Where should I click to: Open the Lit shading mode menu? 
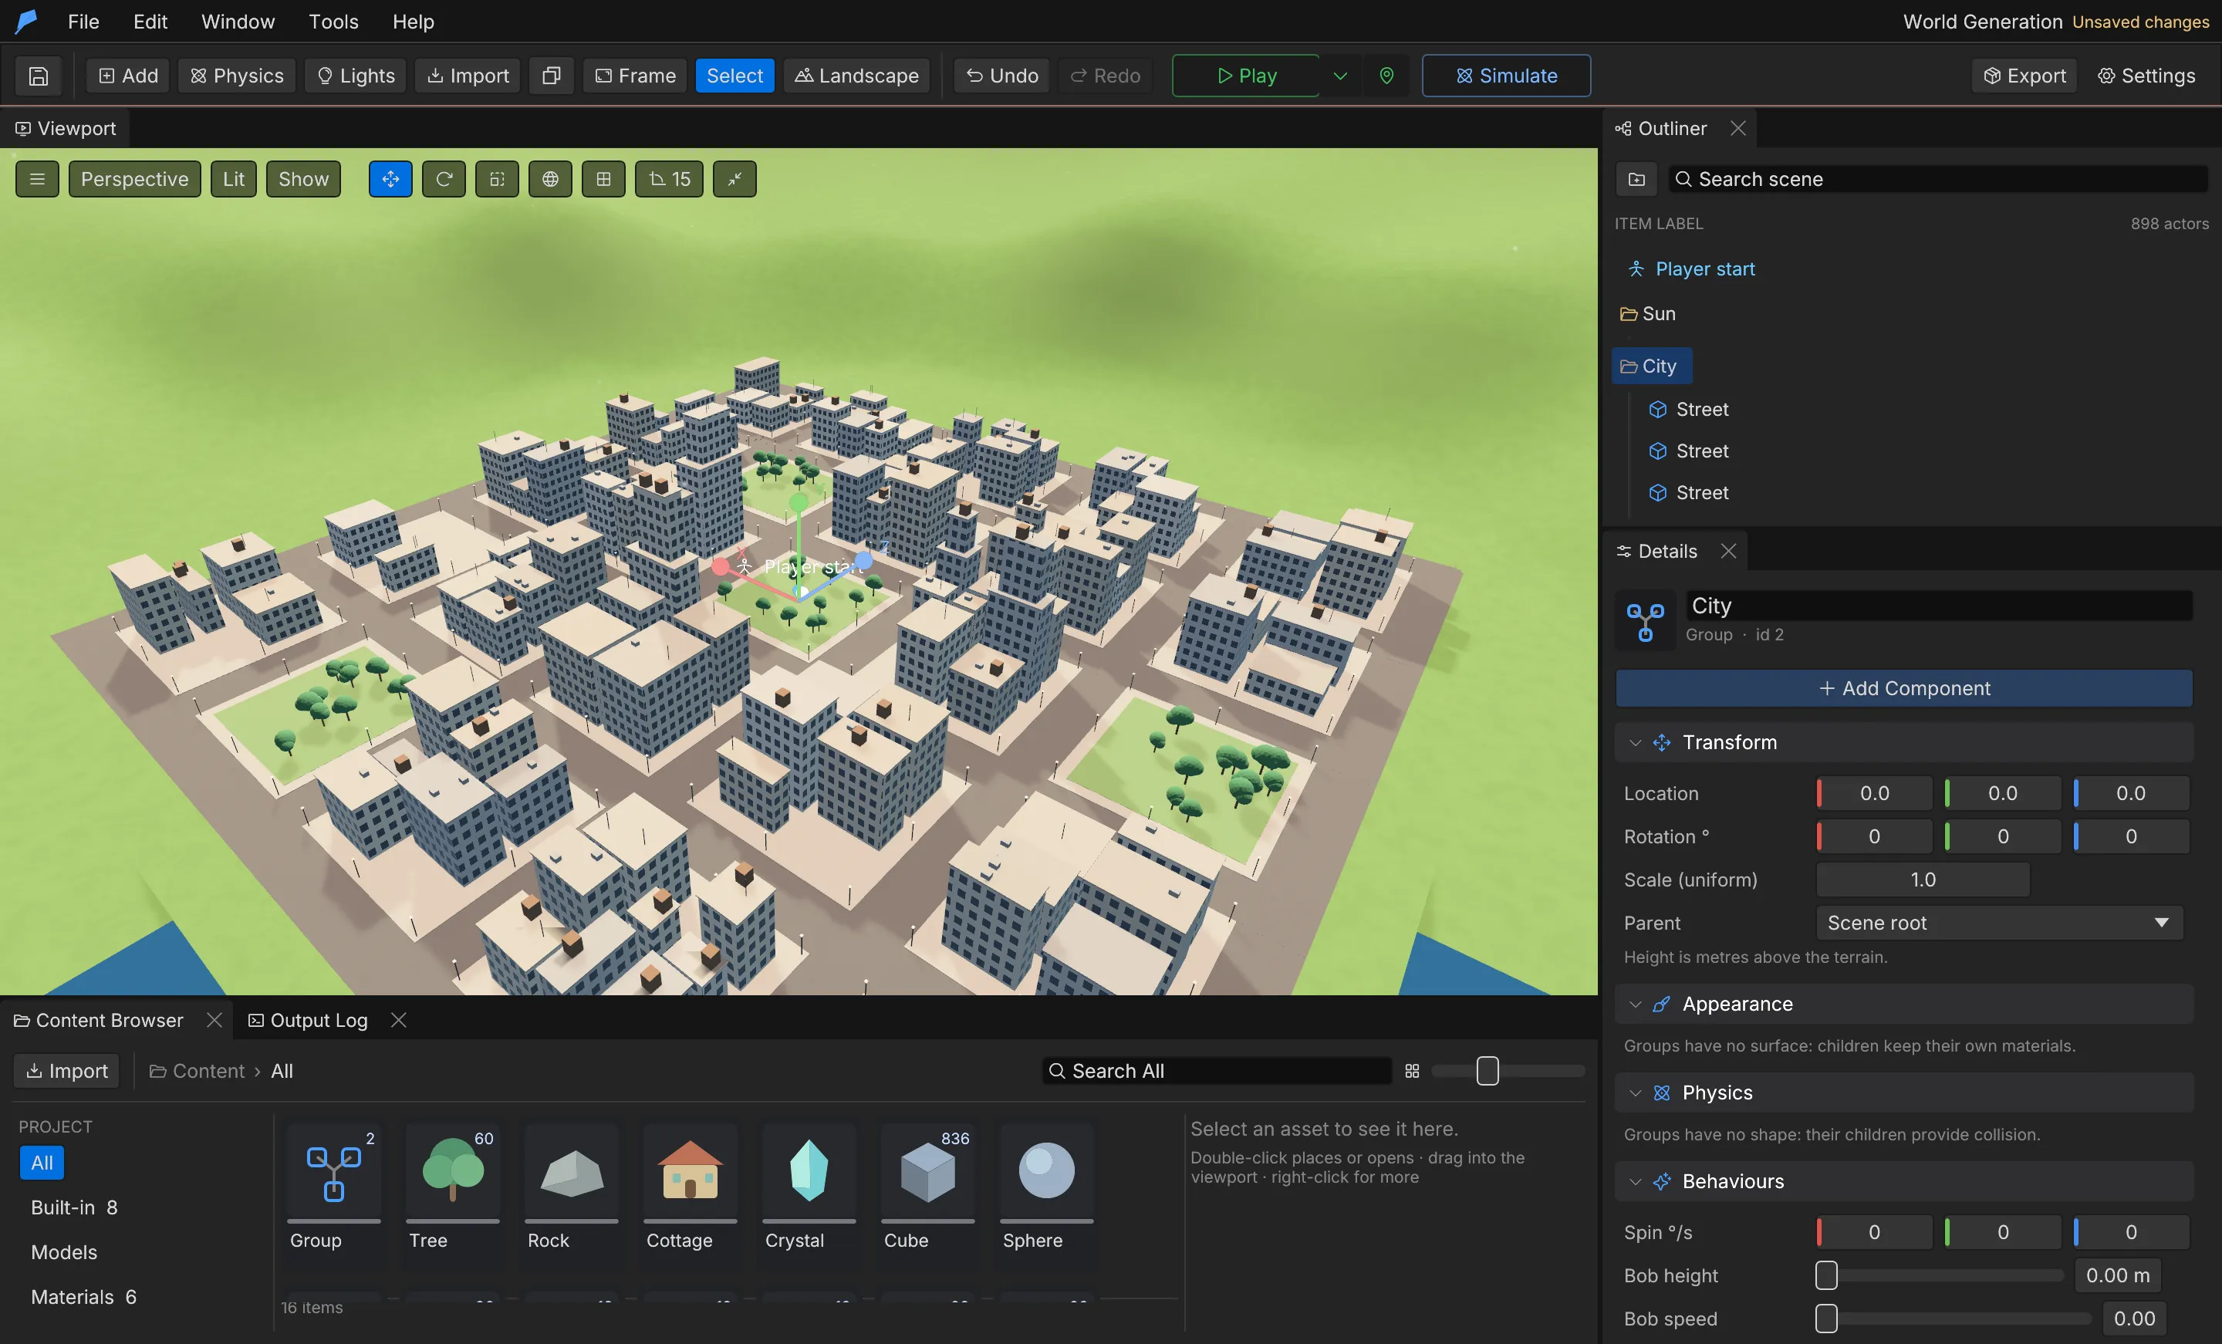pyautogui.click(x=234, y=178)
